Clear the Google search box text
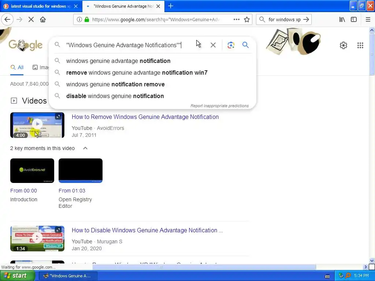The image size is (375, 281). pyautogui.click(x=213, y=45)
